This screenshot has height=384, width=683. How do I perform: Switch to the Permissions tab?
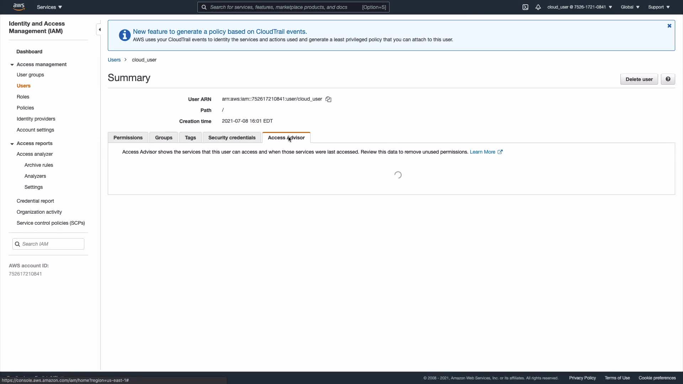click(x=128, y=138)
